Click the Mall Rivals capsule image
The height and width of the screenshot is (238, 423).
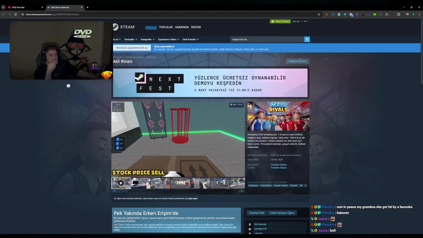tap(278, 116)
